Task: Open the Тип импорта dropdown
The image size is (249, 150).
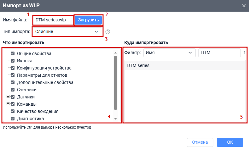Action: 67,32
